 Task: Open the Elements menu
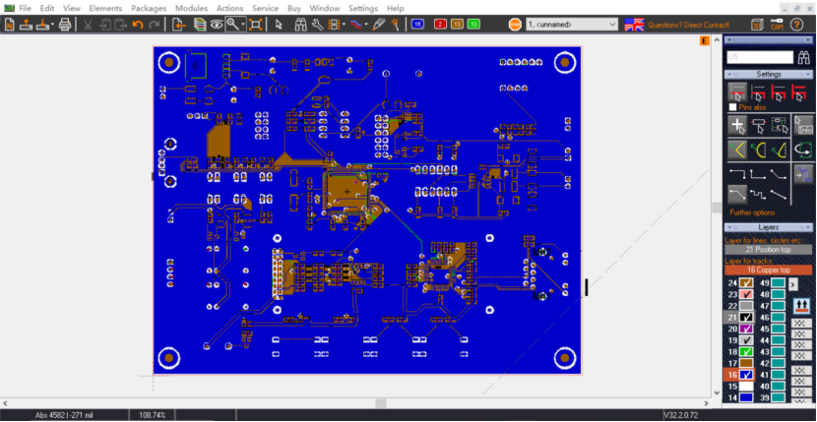105,8
